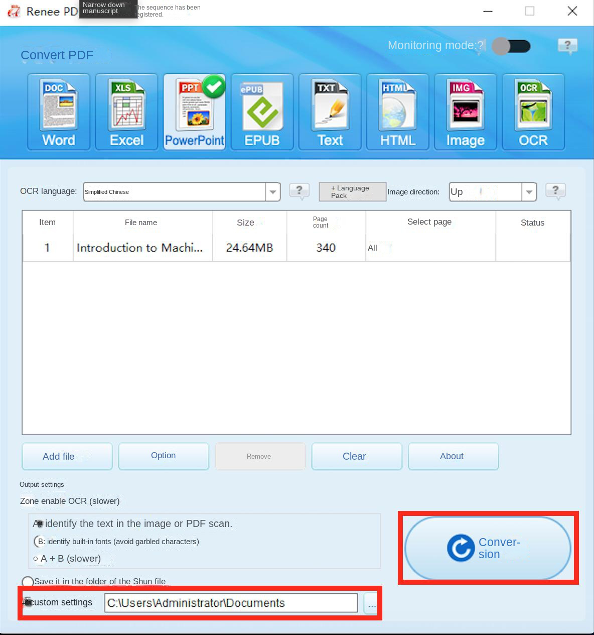
Task: Select the Excel conversion format icon
Action: click(x=126, y=112)
